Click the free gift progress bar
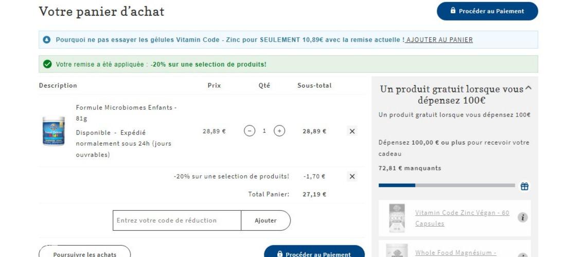 (x=447, y=185)
